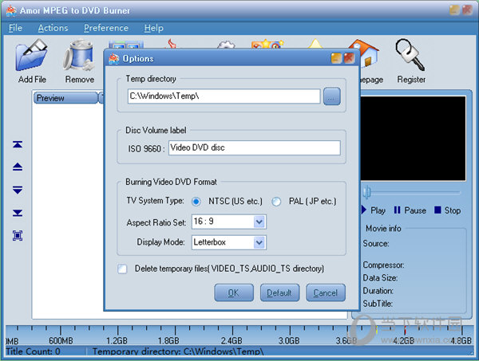Select NTSC (US etc.) radio button
The width and height of the screenshot is (479, 361).
pyautogui.click(x=196, y=202)
